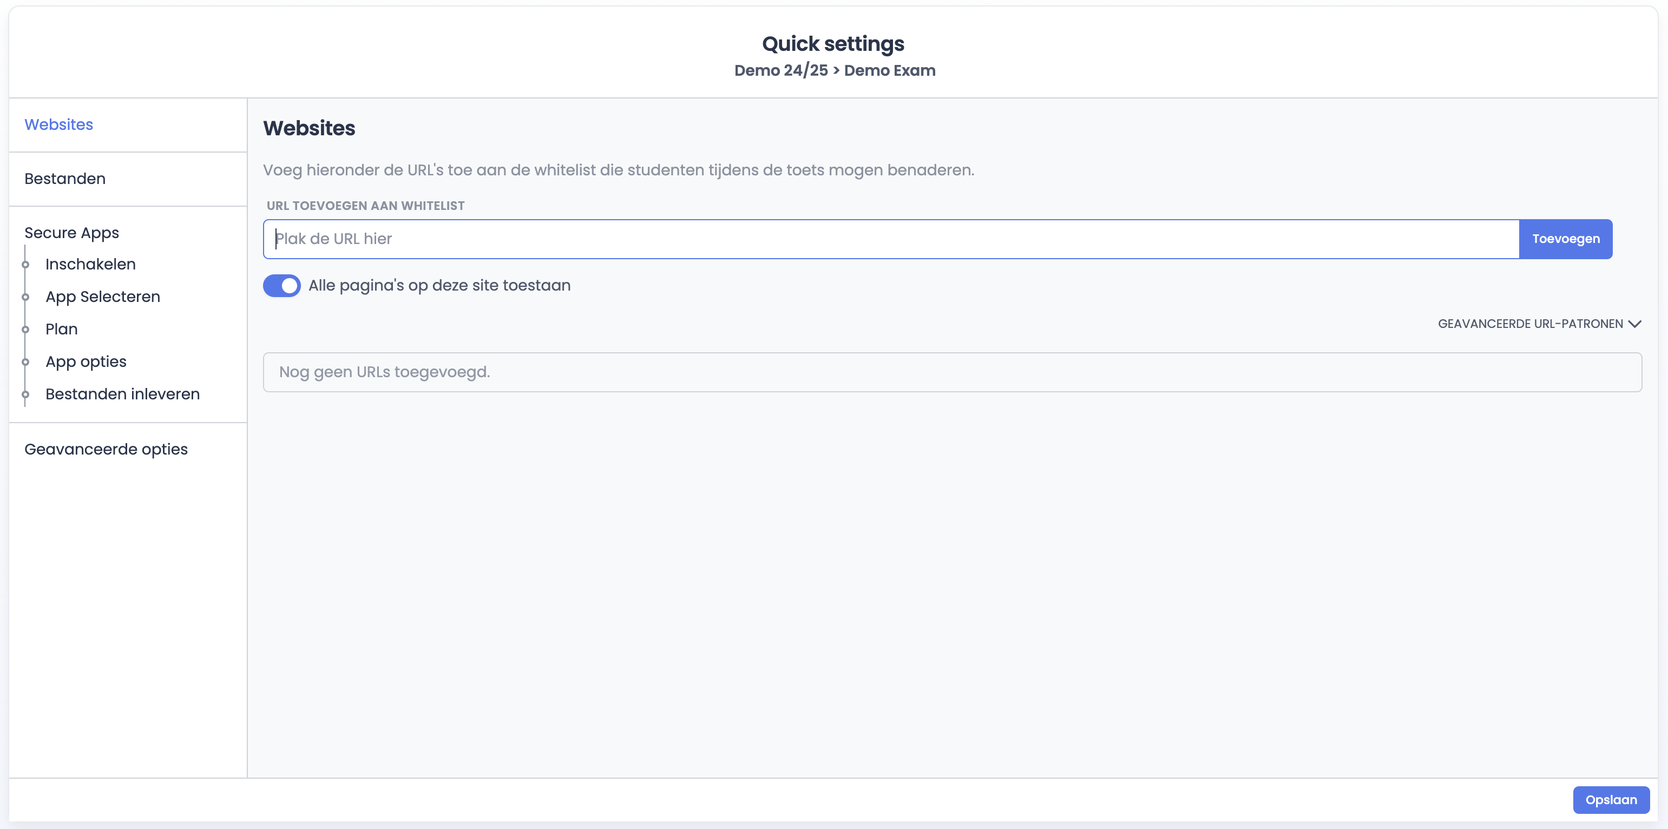Select the App Selecteren step
The width and height of the screenshot is (1668, 829).
102,297
